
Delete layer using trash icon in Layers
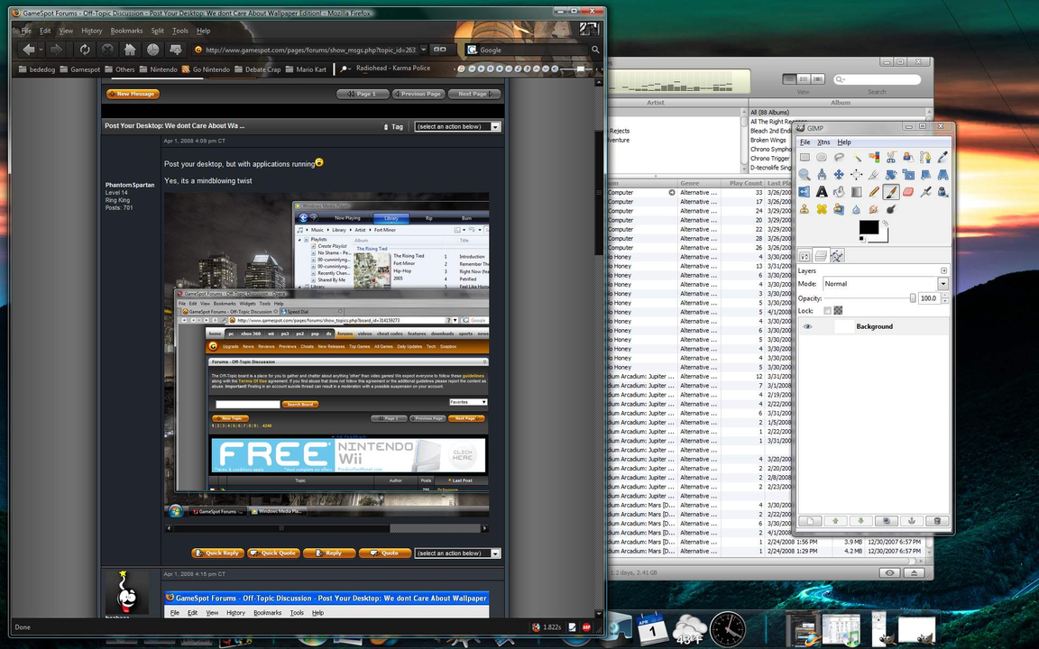pos(936,521)
